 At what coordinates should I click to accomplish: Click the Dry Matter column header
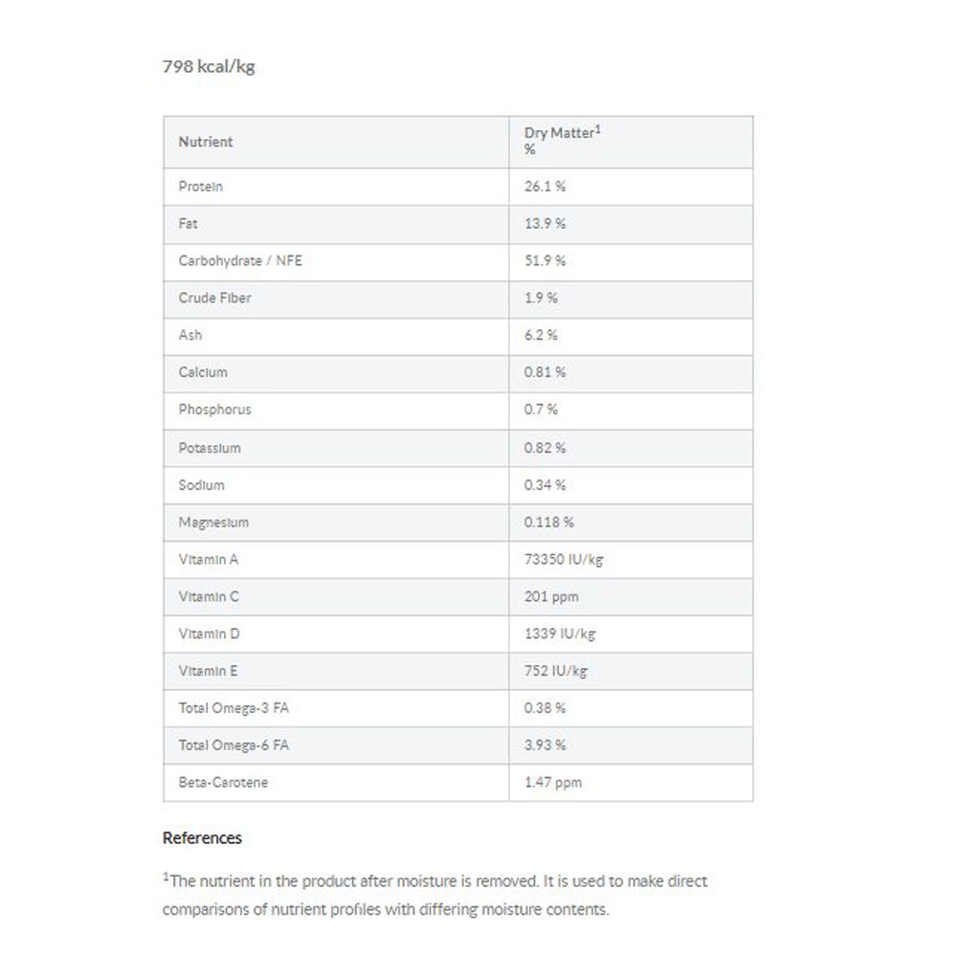562,134
